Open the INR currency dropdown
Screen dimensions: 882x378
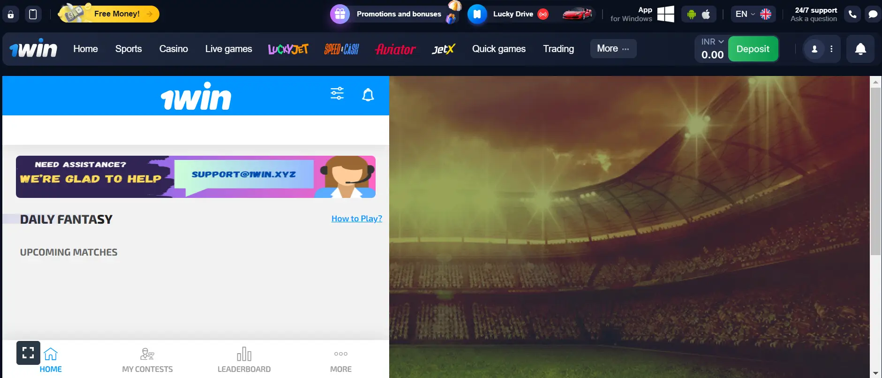712,42
